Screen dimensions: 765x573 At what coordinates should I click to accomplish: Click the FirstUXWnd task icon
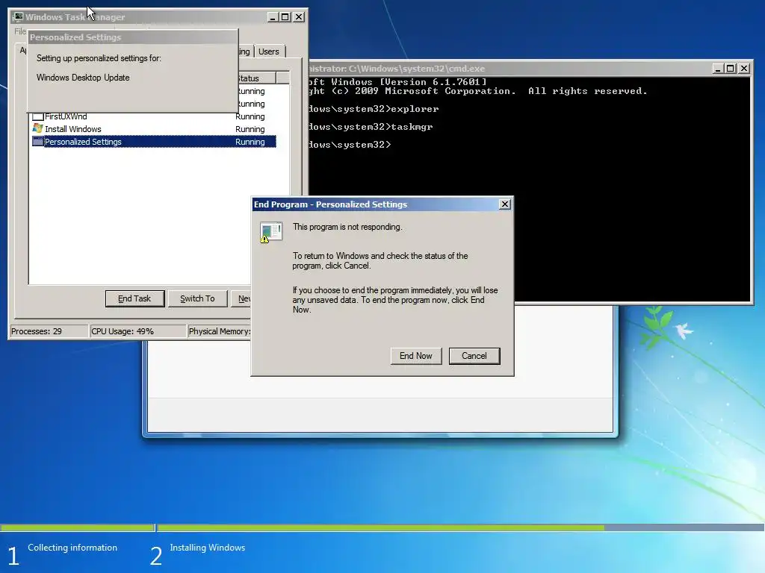[37, 116]
